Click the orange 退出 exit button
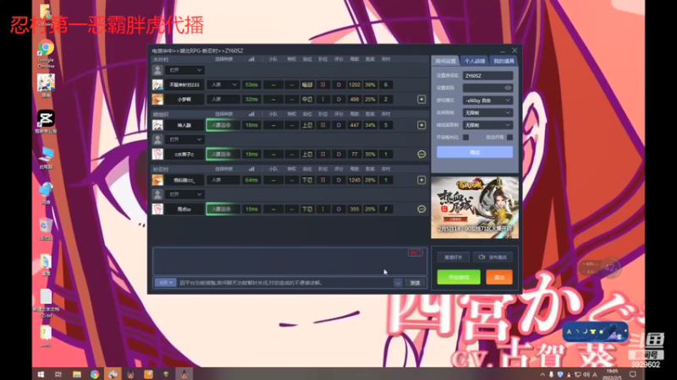The width and height of the screenshot is (677, 380). (x=499, y=277)
